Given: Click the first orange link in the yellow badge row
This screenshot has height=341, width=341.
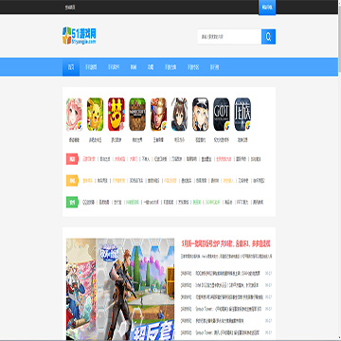Looking at the screenshot, I should [87, 181].
